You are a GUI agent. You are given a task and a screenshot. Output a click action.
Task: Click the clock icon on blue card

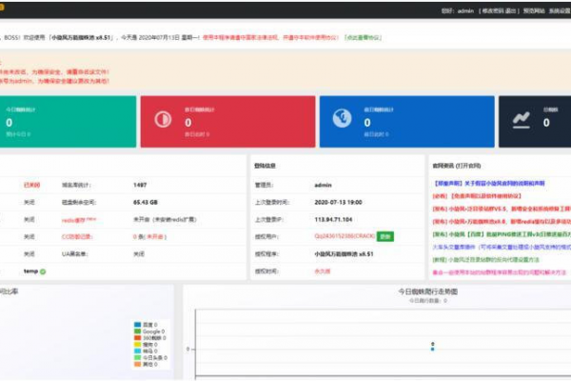pyautogui.click(x=341, y=118)
